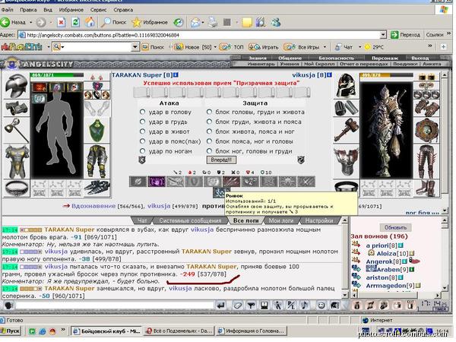The image size is (456, 342).
Task: Select defense 'блок головы, груди и живота'
Action: 209,112
